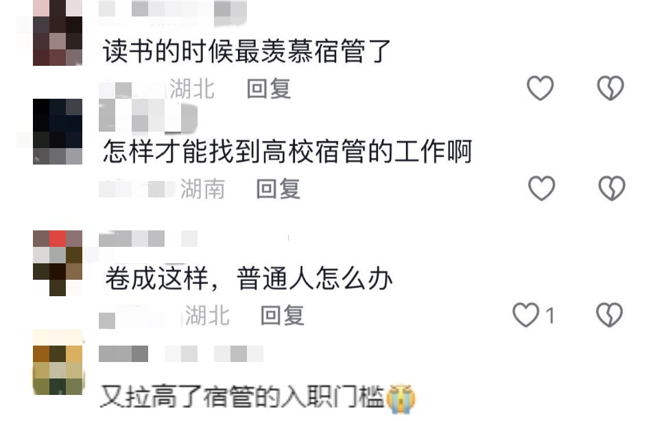Viewport: 653px width, 421px height.
Task: Dislike the 卷成这样，普通人怎么办 comment
Action: point(610,315)
